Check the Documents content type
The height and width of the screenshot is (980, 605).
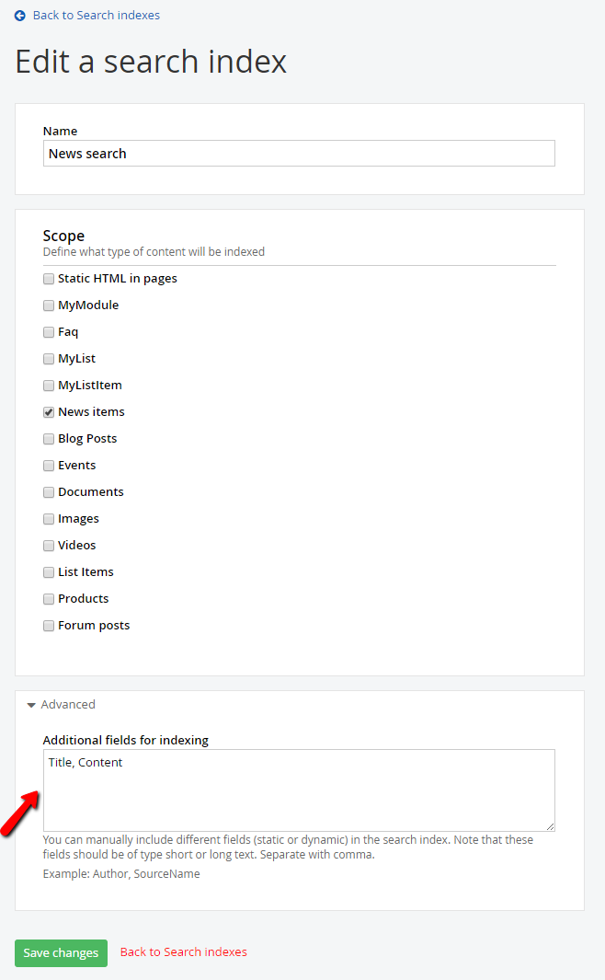click(48, 491)
